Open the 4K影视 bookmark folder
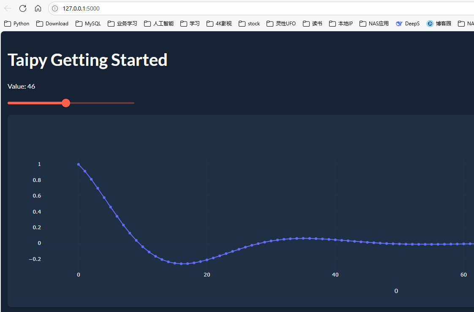 click(x=219, y=24)
